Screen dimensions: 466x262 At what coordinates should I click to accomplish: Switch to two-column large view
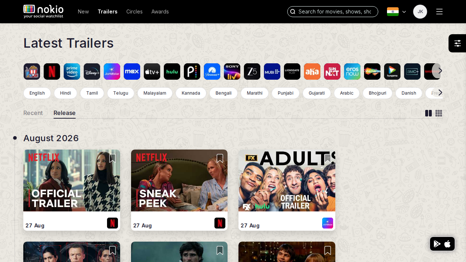429,113
